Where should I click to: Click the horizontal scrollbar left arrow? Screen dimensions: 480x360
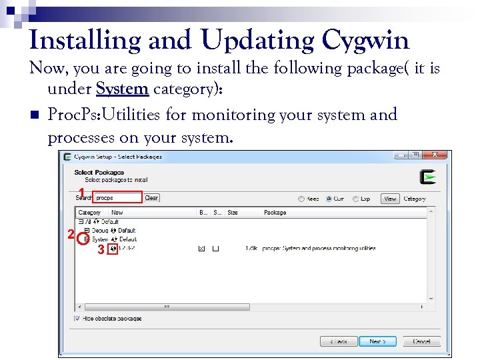80,307
